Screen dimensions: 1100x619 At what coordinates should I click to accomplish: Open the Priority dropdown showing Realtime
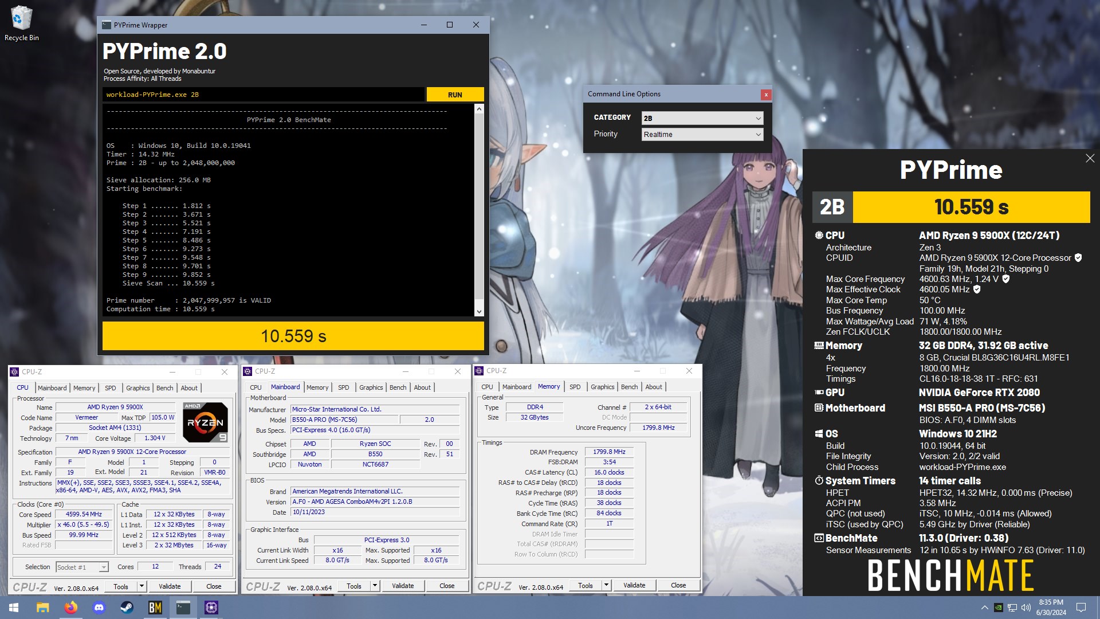click(x=702, y=134)
